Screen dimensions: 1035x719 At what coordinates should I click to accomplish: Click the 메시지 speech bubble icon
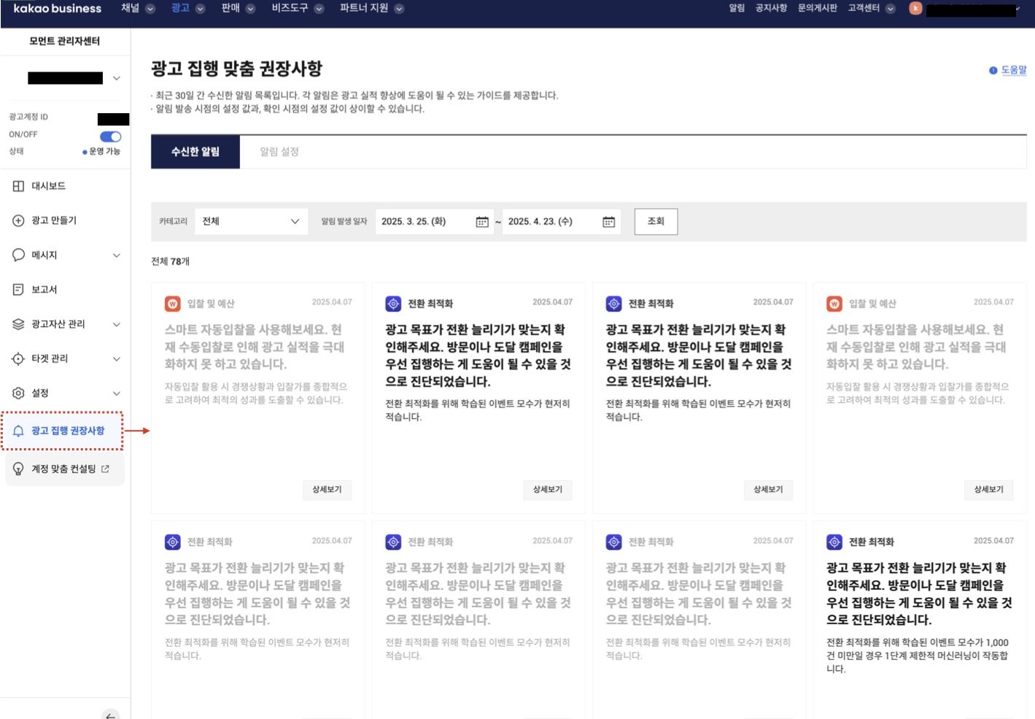coord(18,255)
